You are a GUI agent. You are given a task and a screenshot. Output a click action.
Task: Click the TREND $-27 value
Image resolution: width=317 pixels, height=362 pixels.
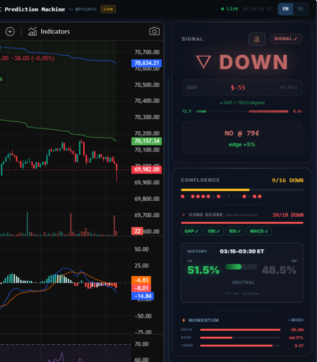(299, 346)
